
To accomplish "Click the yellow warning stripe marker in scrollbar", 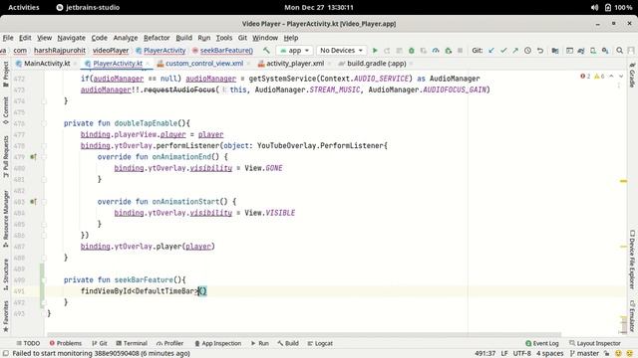I will [x=623, y=181].
